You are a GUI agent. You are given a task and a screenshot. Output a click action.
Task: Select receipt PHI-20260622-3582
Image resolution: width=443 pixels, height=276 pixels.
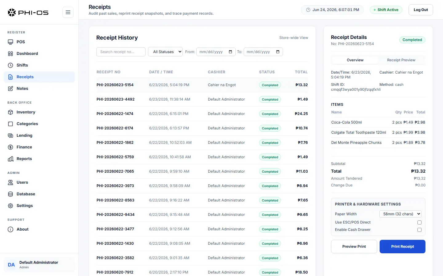202,258
